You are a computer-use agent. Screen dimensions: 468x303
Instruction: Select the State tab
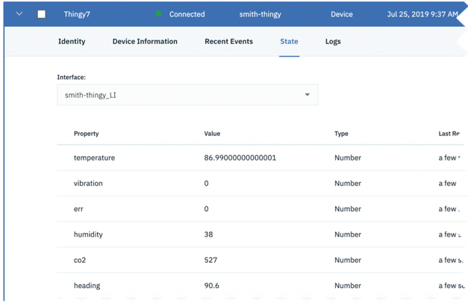click(289, 42)
